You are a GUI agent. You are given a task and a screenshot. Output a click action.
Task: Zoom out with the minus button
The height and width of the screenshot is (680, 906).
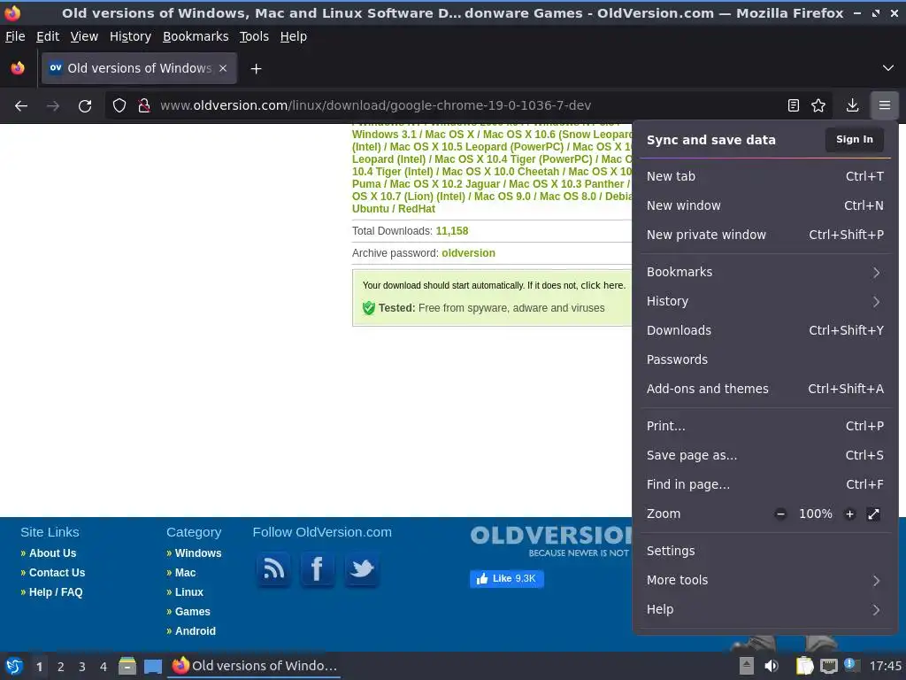780,514
